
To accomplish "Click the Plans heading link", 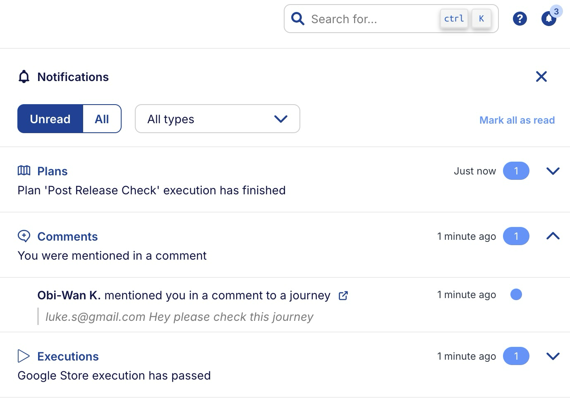I will 52,171.
